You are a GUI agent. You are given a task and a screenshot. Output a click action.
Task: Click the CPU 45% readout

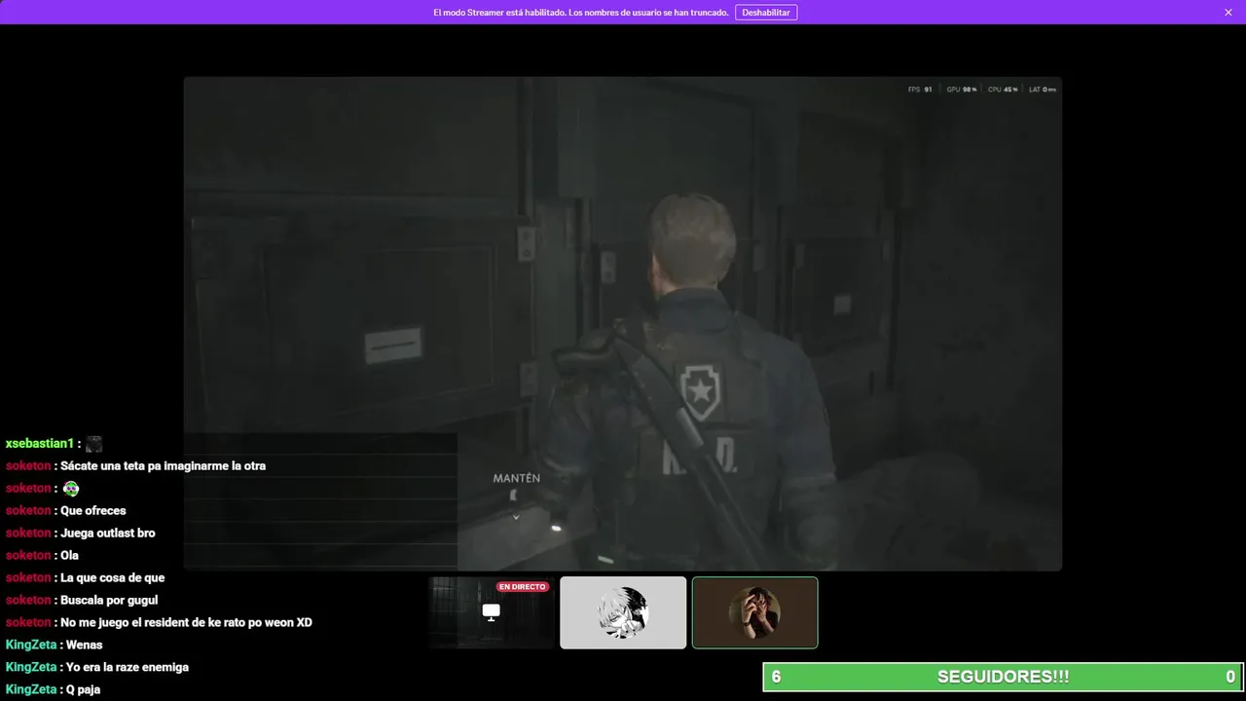[x=1003, y=90]
